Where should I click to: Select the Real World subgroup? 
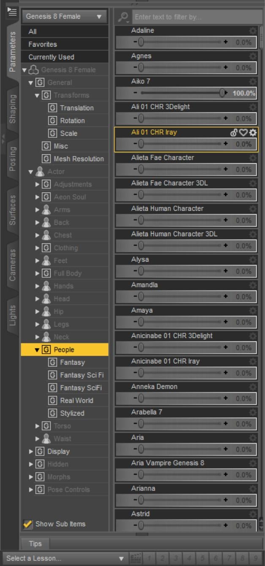click(x=76, y=401)
